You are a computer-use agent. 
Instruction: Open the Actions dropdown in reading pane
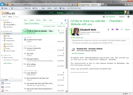[x=128, y=29]
